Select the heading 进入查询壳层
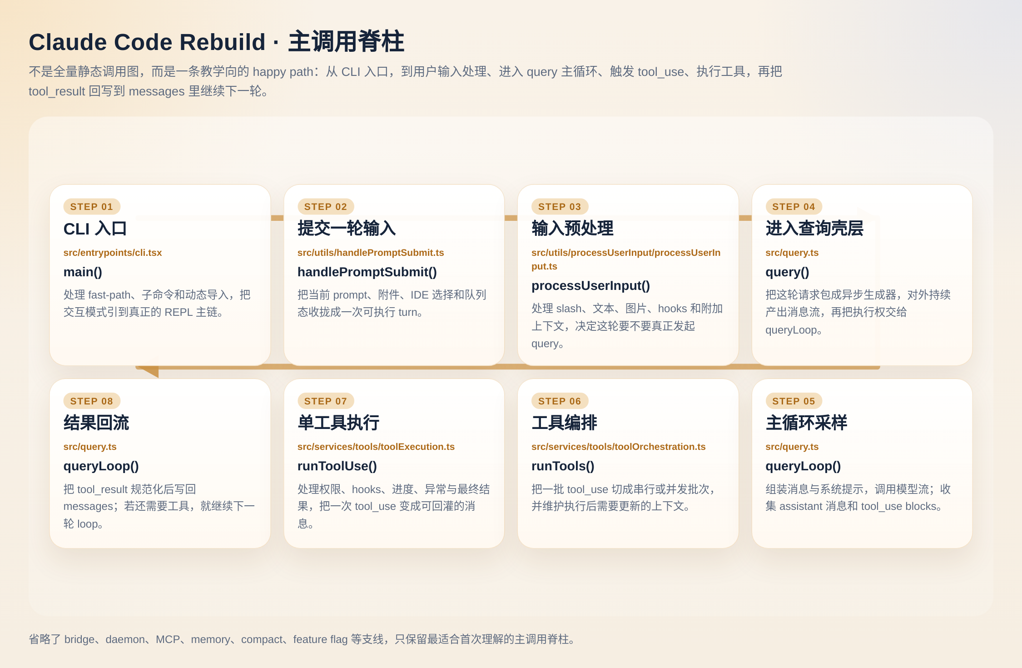This screenshot has height=668, width=1022. [x=814, y=229]
